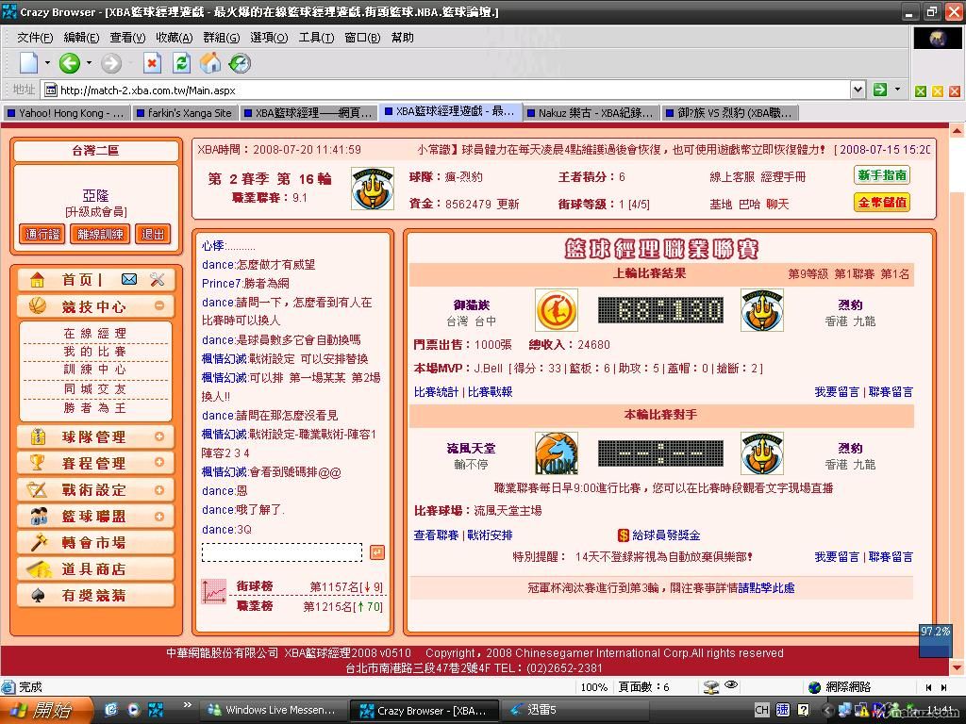
Task: Go to the Home page icon
Action: [210, 63]
